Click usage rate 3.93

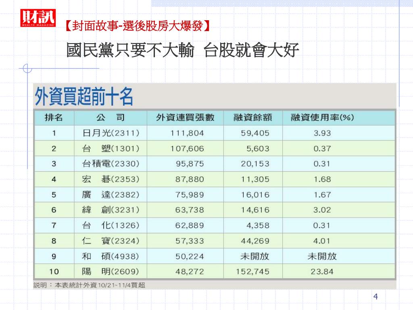(322, 133)
